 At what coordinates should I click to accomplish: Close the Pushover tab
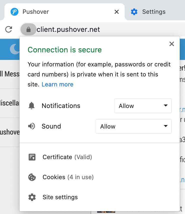pos(117,12)
